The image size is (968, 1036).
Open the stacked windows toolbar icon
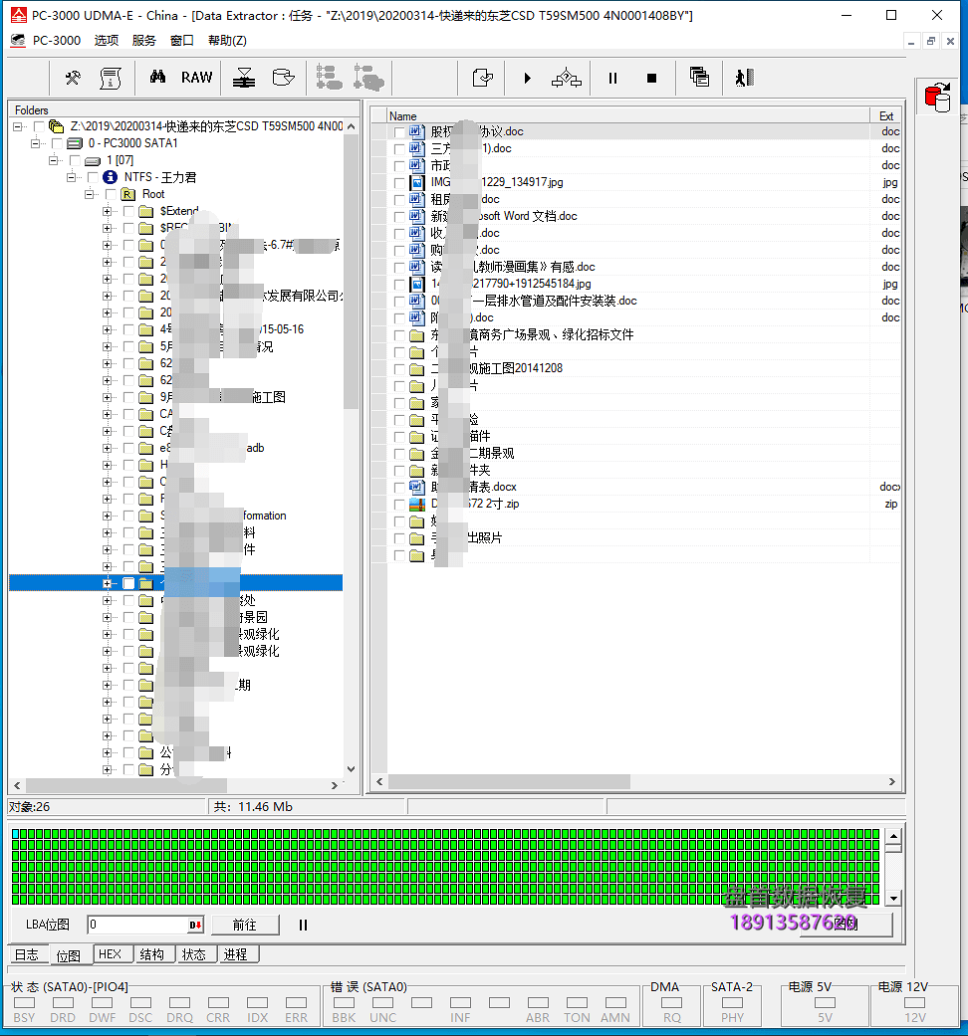pyautogui.click(x=699, y=78)
